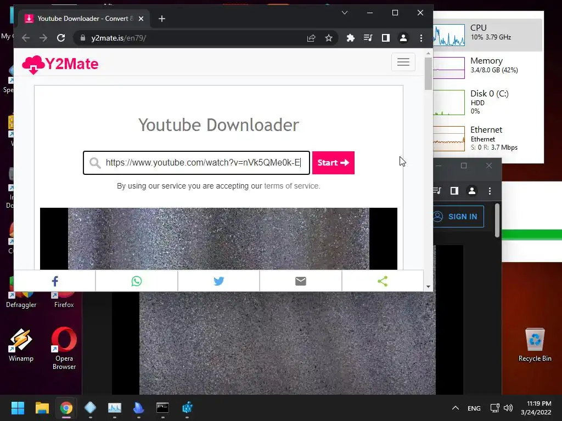Open volume speaker icon in tray
The width and height of the screenshot is (562, 421).
(508, 408)
